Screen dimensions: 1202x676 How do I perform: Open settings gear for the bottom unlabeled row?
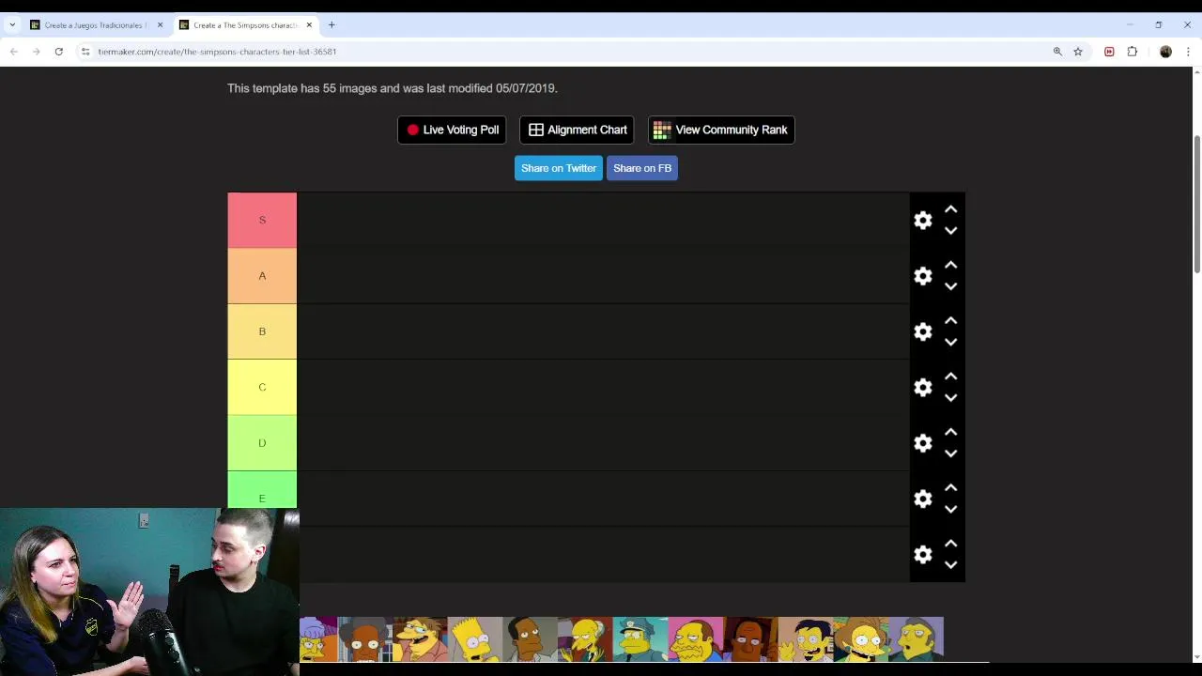[923, 555]
